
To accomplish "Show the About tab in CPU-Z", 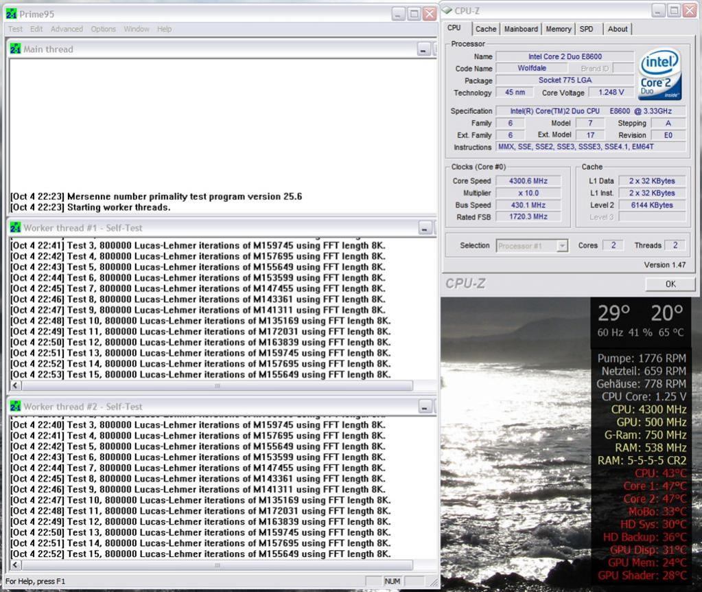I will (x=618, y=29).
